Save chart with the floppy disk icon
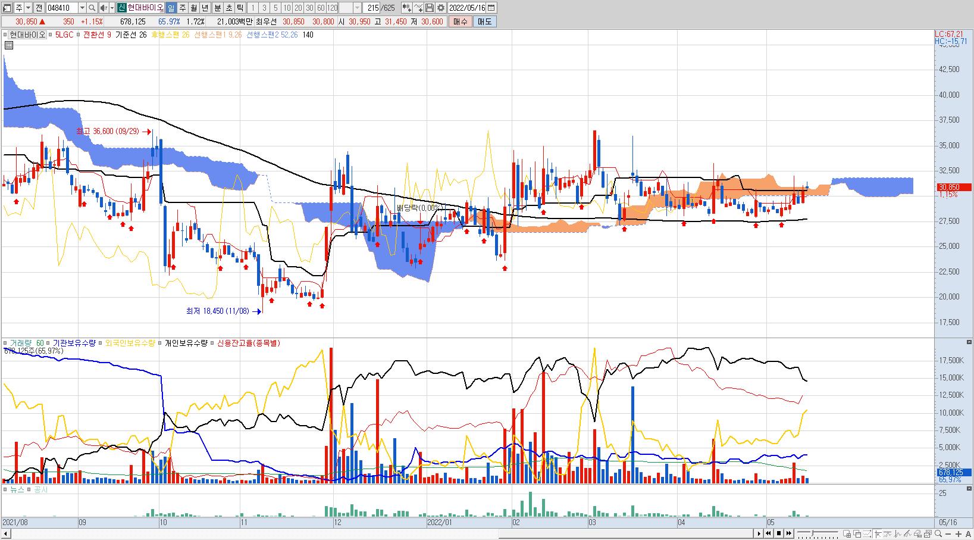974x540 pixels. [x=429, y=8]
